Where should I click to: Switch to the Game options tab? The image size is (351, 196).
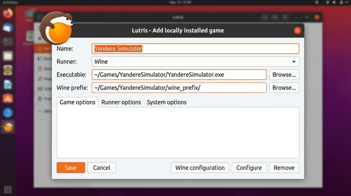tap(77, 102)
